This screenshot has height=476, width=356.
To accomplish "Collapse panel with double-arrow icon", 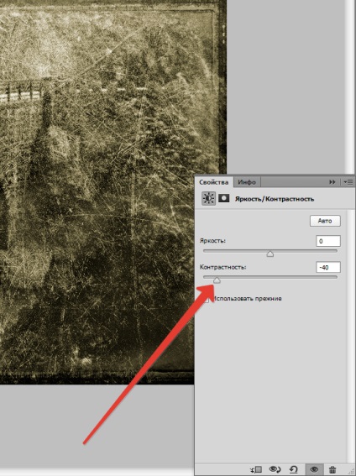I will click(332, 182).
